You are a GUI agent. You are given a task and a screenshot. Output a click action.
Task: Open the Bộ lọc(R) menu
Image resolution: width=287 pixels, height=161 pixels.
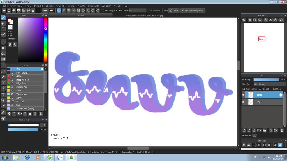38,6
